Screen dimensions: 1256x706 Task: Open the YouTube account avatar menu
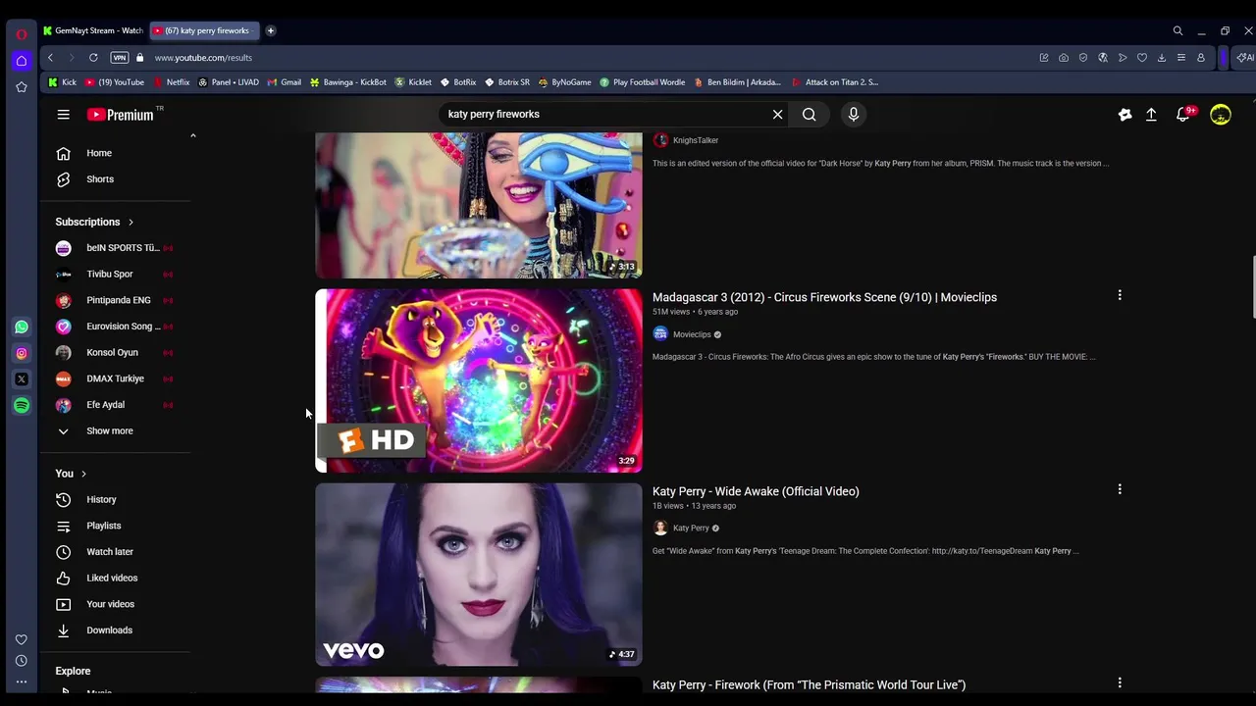click(1220, 115)
